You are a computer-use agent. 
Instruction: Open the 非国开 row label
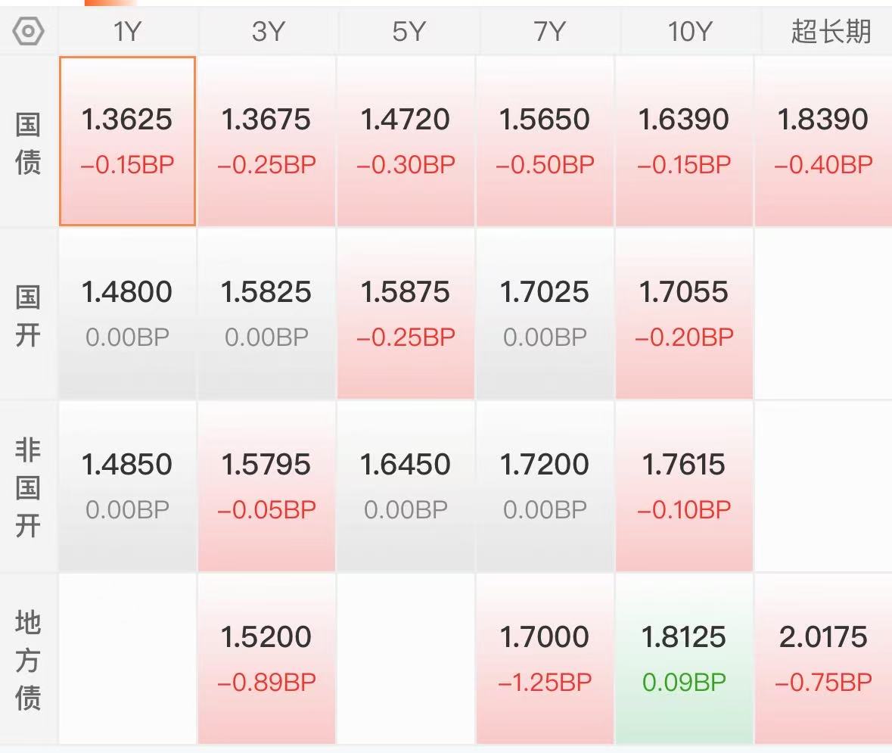click(28, 487)
